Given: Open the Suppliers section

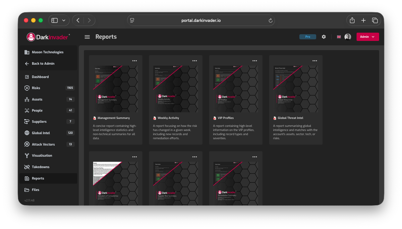Looking at the screenshot, I should [48, 121].
